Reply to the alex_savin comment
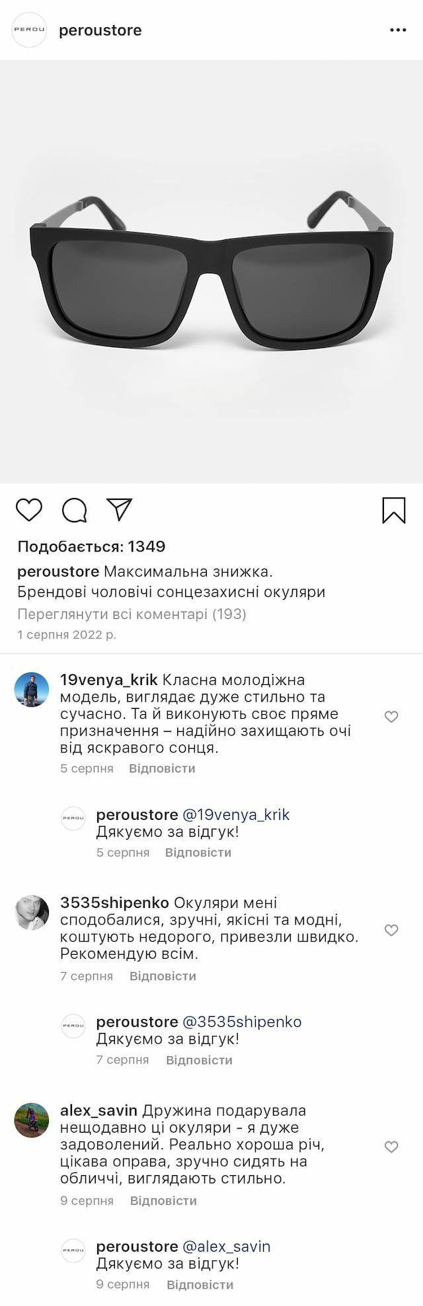 [x=163, y=1200]
